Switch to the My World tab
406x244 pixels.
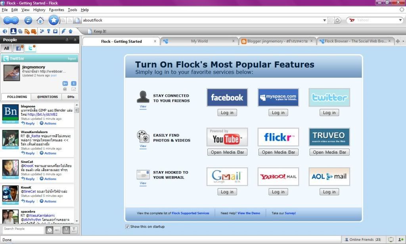199,41
